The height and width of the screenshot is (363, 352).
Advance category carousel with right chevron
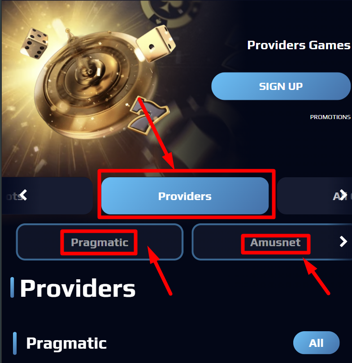click(x=343, y=195)
